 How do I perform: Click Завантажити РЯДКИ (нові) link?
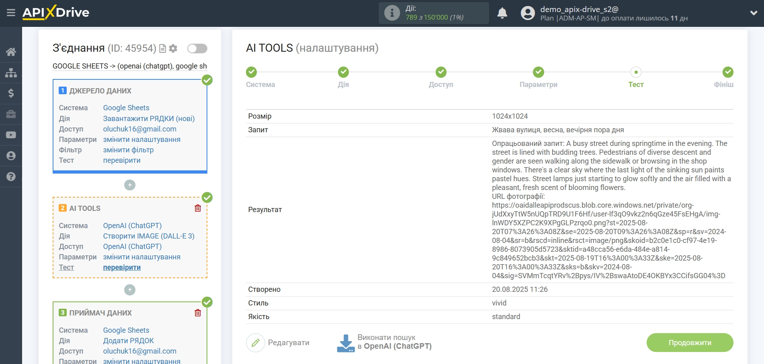tap(149, 119)
